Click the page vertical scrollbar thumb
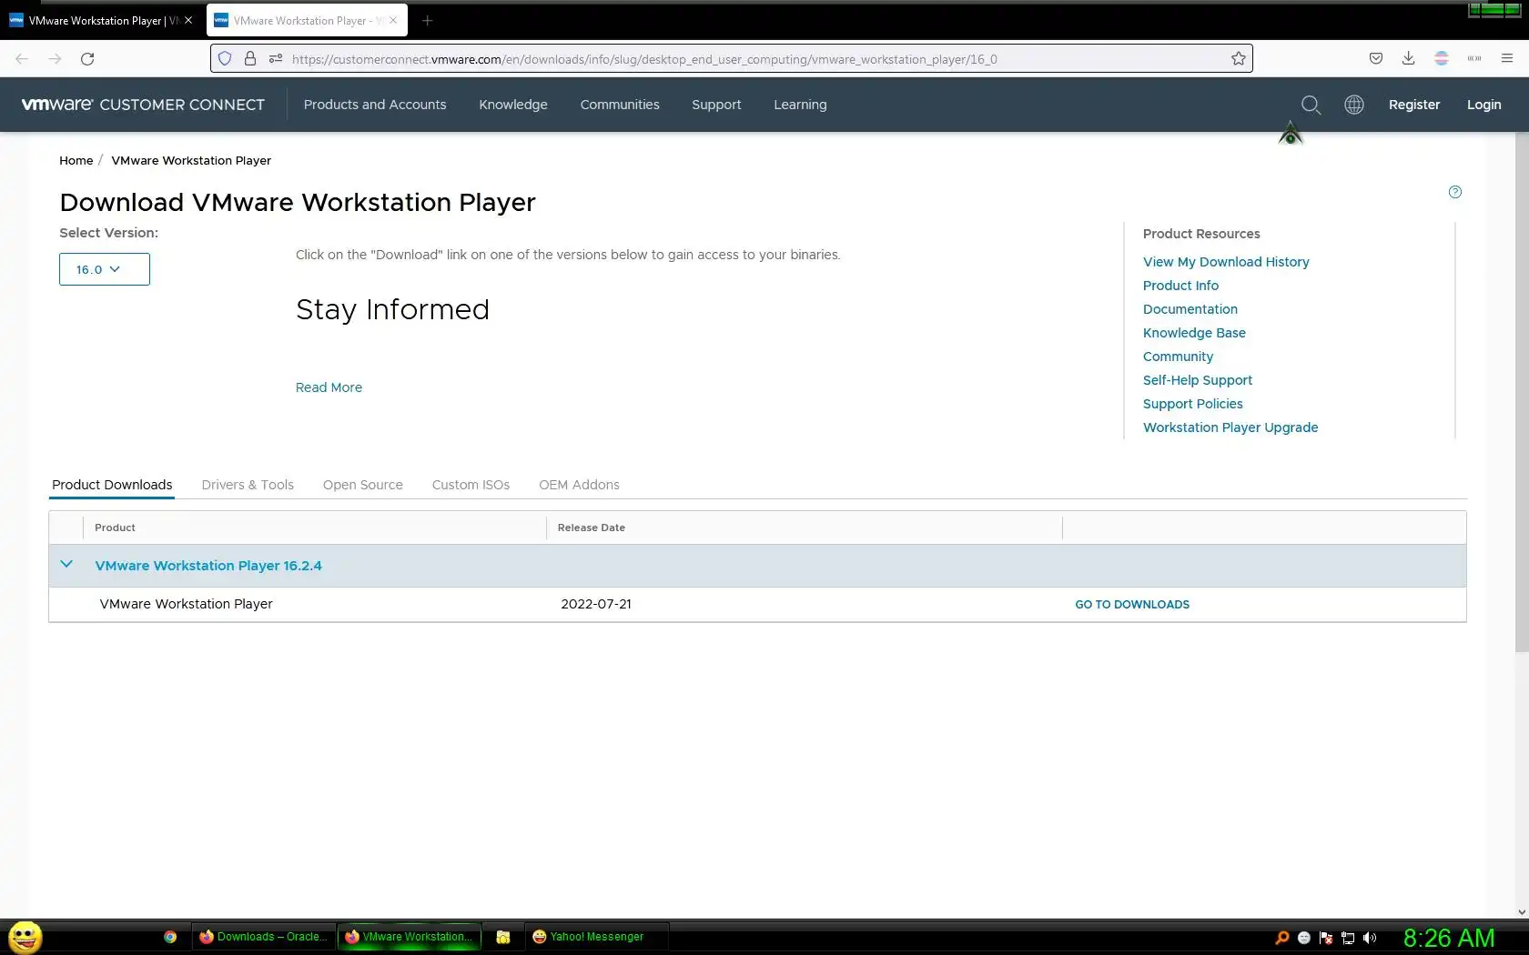The height and width of the screenshot is (955, 1529). (1522, 392)
